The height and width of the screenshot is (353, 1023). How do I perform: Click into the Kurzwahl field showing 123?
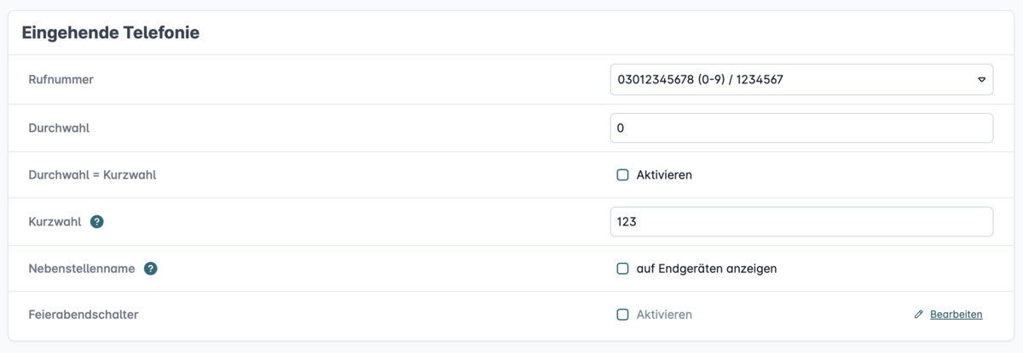[801, 222]
